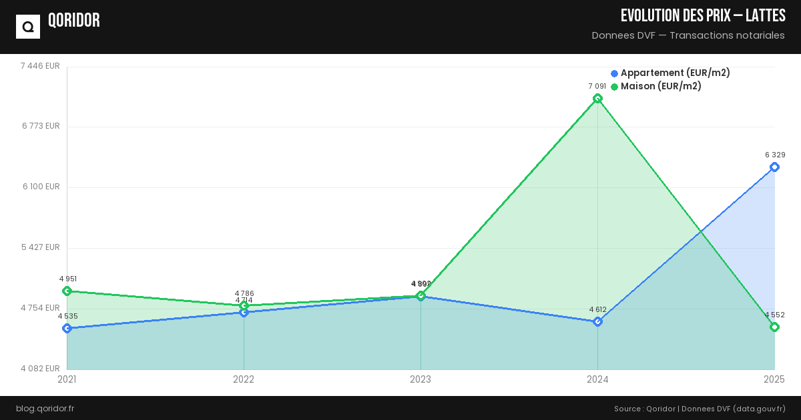The width and height of the screenshot is (801, 420).
Task: Click the Maison 4 951 marker for 2021
Action: pos(67,291)
